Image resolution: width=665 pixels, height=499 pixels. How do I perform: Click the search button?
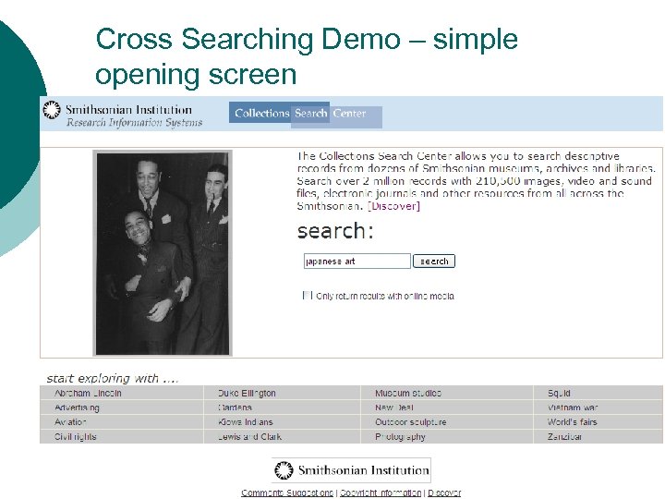click(434, 261)
